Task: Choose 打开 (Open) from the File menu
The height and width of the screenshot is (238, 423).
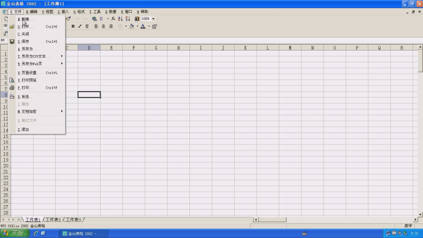Action: click(x=37, y=26)
